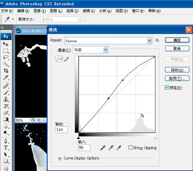The width and height of the screenshot is (193, 171).
Task: Open the 视图 menu
Action: (x=122, y=11)
